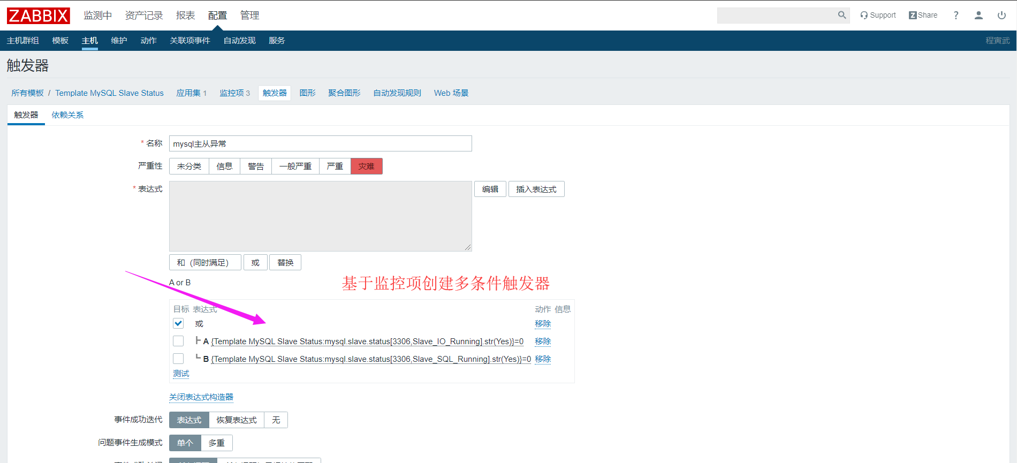Select 表达式 for 事件成功迭代

point(189,420)
